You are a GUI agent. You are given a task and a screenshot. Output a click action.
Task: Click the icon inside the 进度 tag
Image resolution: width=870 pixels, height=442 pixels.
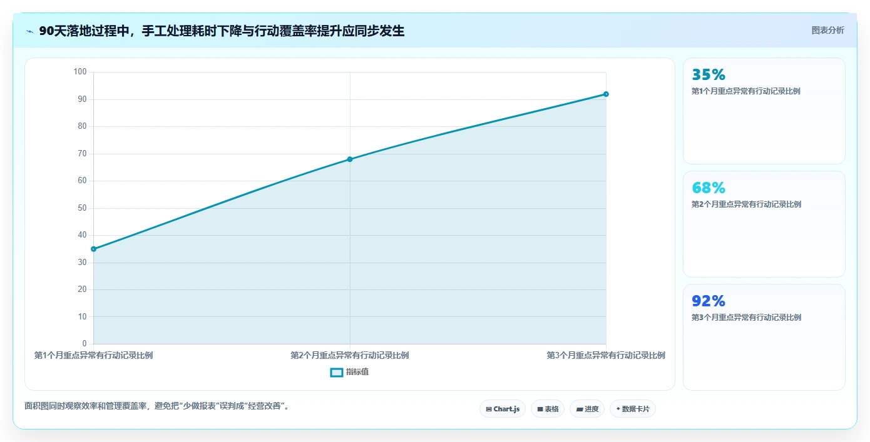click(x=580, y=409)
